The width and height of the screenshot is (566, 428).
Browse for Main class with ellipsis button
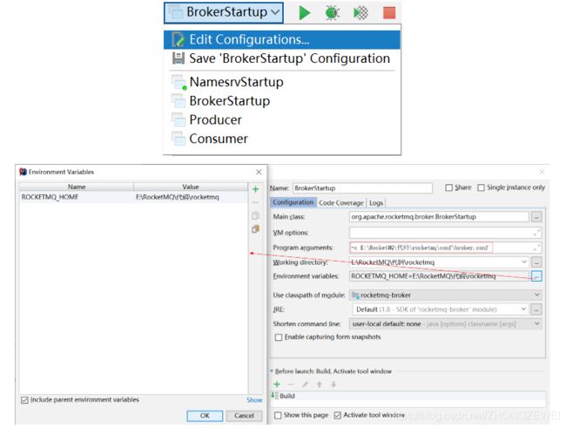coord(536,217)
